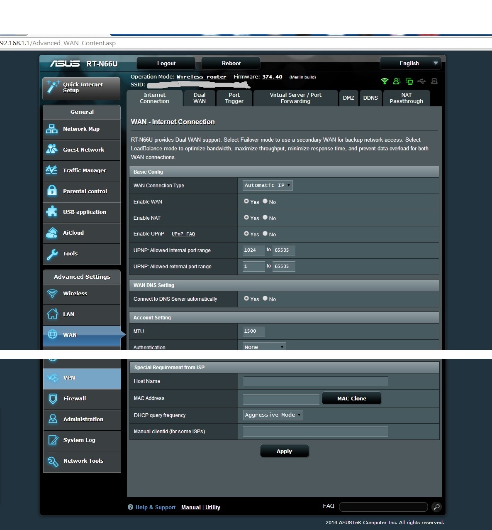Viewport: 492px width, 530px height.
Task: Switch to Internet Connection tab
Action: click(x=154, y=98)
